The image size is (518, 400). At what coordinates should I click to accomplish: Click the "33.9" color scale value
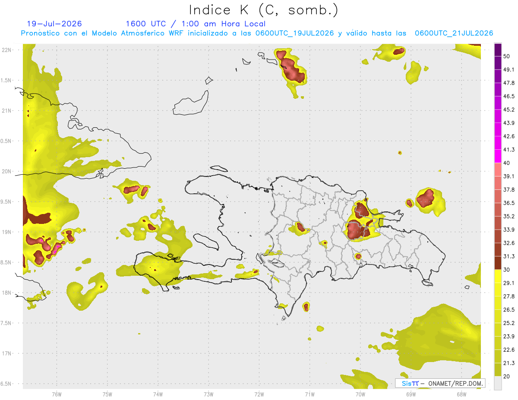(x=509, y=230)
